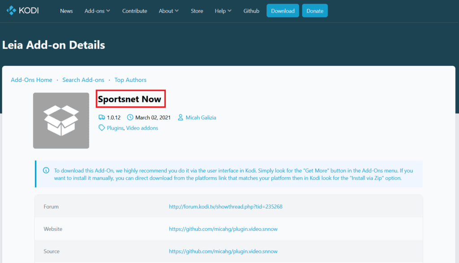Viewport: 459px width, 263px height.
Task: Click the Kodi logo in header
Action: coord(23,10)
